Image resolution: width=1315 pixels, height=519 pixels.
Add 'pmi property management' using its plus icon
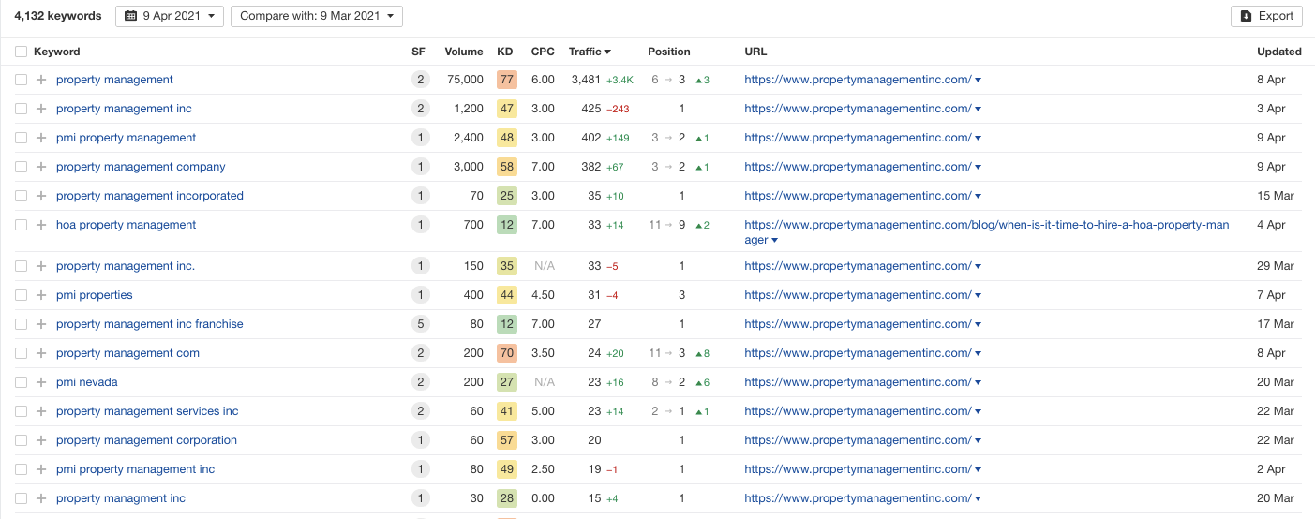[x=41, y=138]
